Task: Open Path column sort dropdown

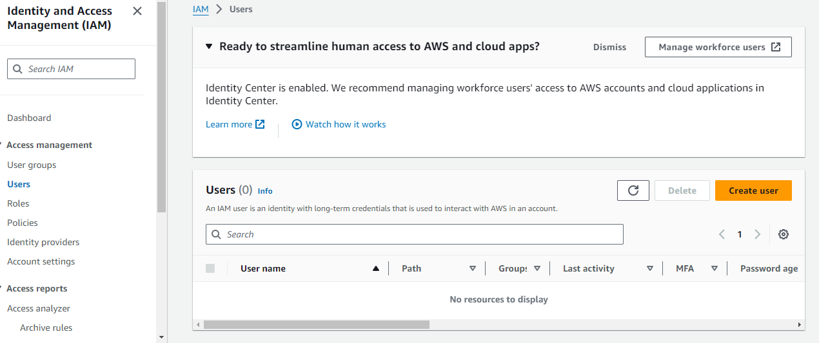Action: (x=473, y=268)
